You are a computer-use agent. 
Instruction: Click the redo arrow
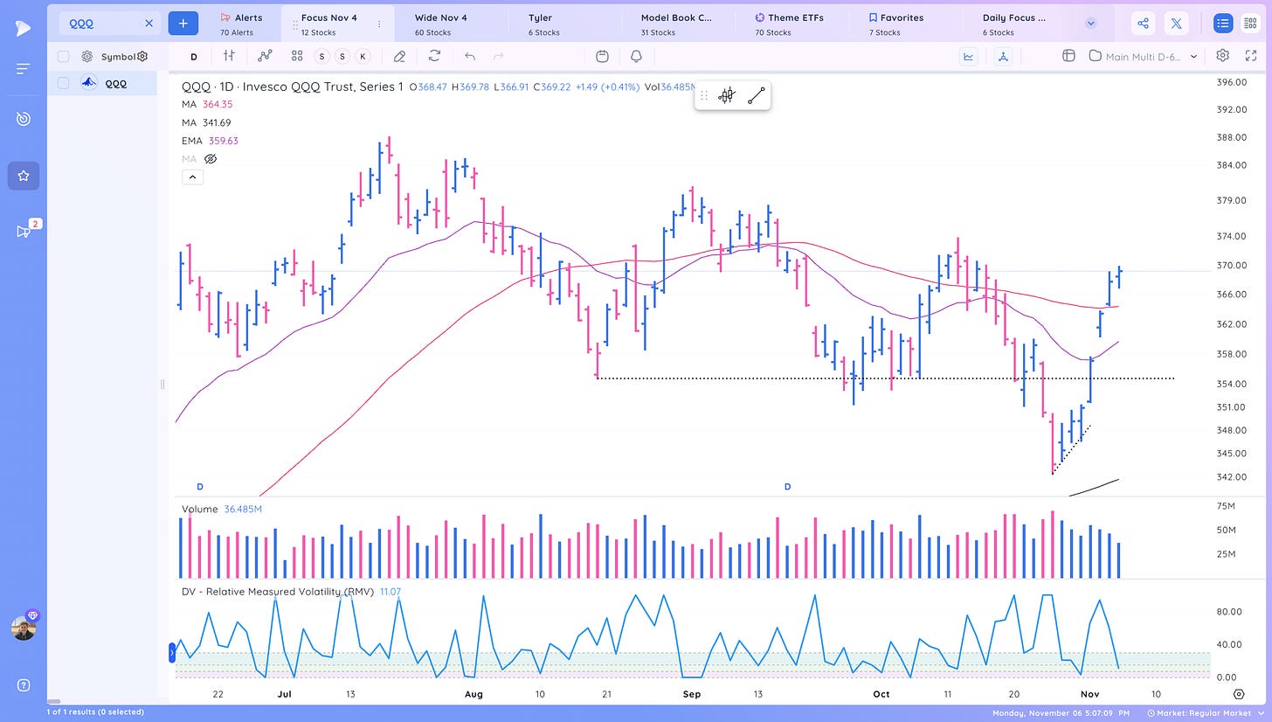point(499,56)
